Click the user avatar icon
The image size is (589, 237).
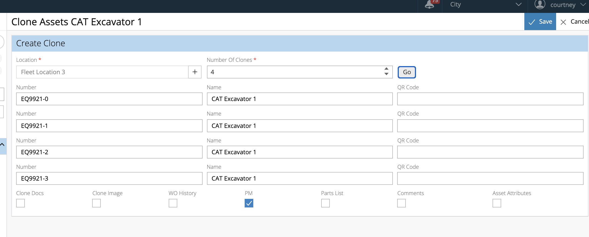point(540,4)
